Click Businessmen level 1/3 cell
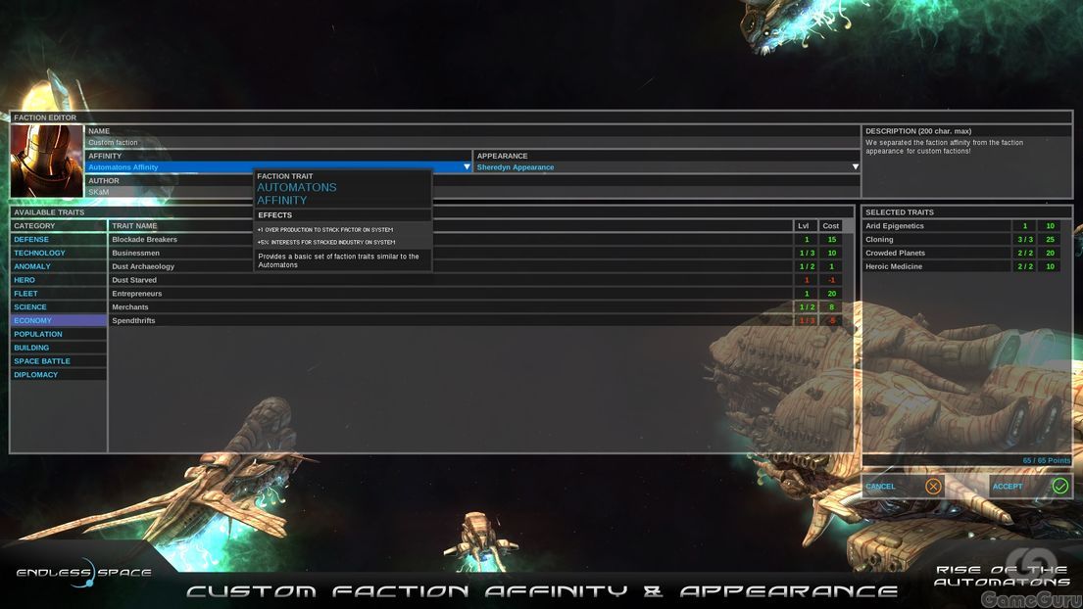Viewport: 1083px width, 609px height. pos(806,254)
